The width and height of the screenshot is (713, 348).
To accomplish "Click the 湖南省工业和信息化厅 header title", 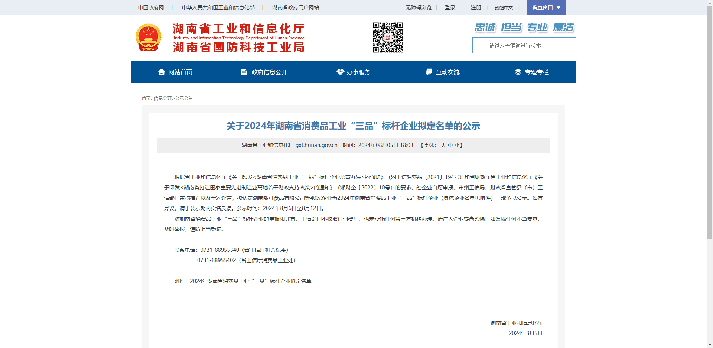I will (x=238, y=29).
